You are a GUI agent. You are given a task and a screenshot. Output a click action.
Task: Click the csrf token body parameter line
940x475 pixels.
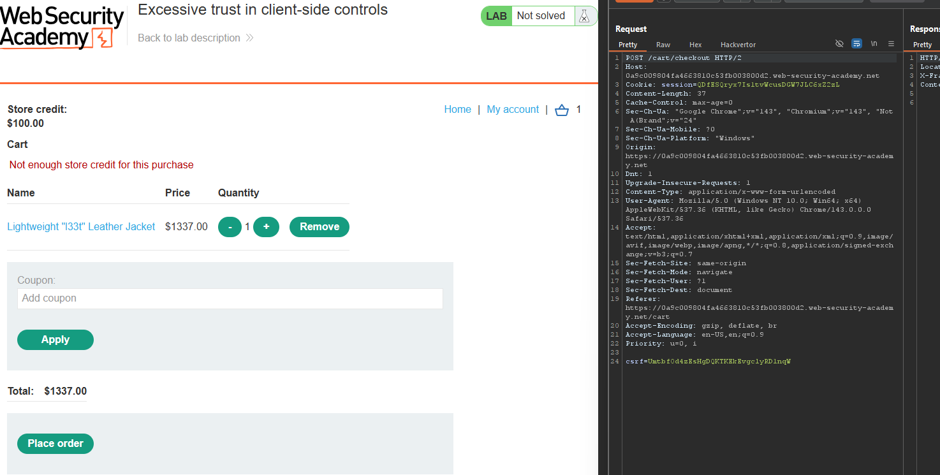pyautogui.click(x=708, y=362)
